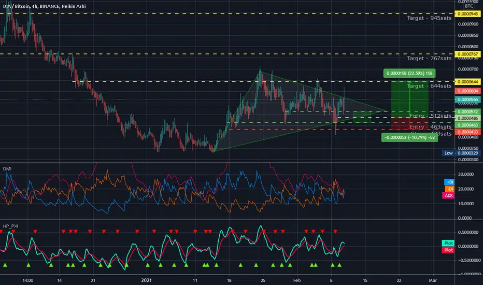Open the DMI indicator title
This screenshot has width=483, height=285.
[x=7, y=169]
